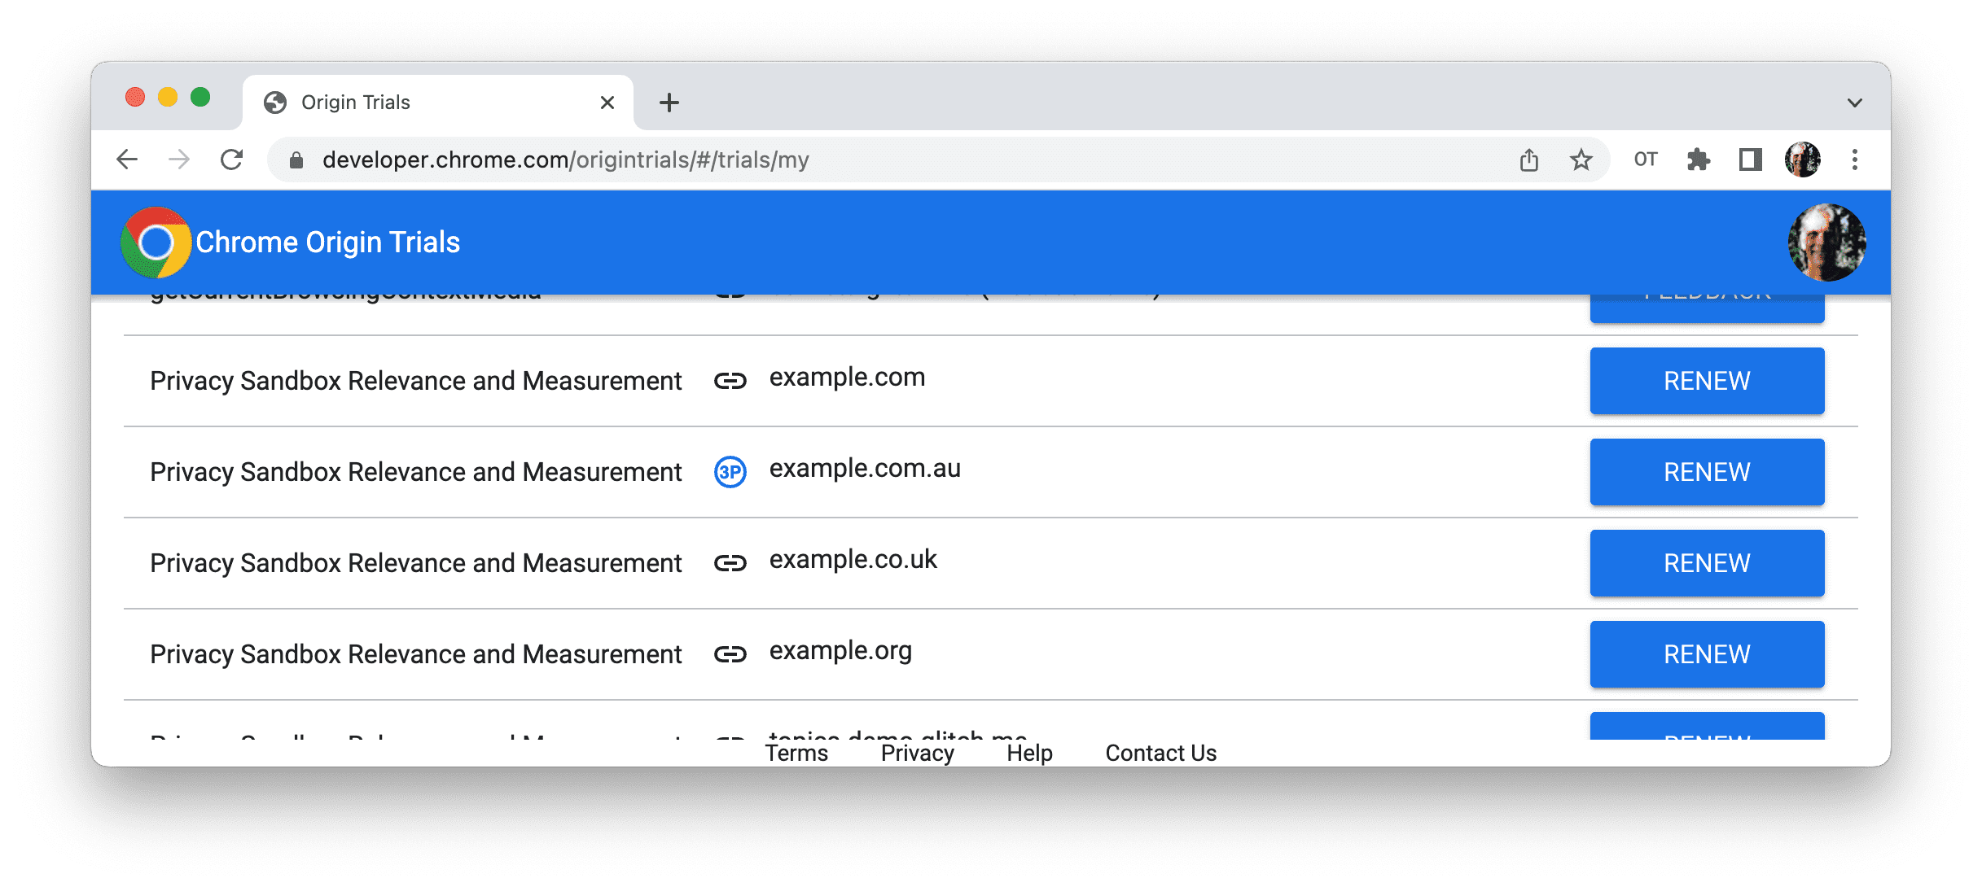Click RENEW button for example.org
The height and width of the screenshot is (887, 1982).
[1707, 653]
